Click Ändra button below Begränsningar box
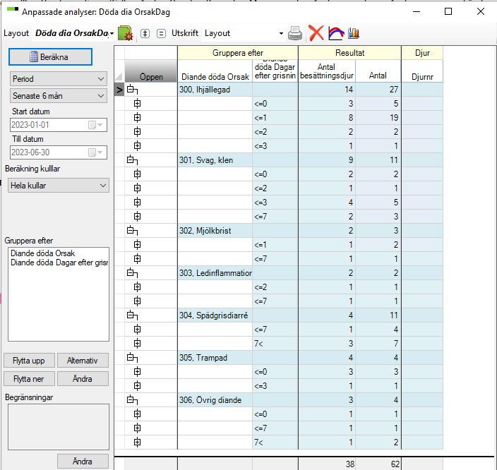 [83, 461]
